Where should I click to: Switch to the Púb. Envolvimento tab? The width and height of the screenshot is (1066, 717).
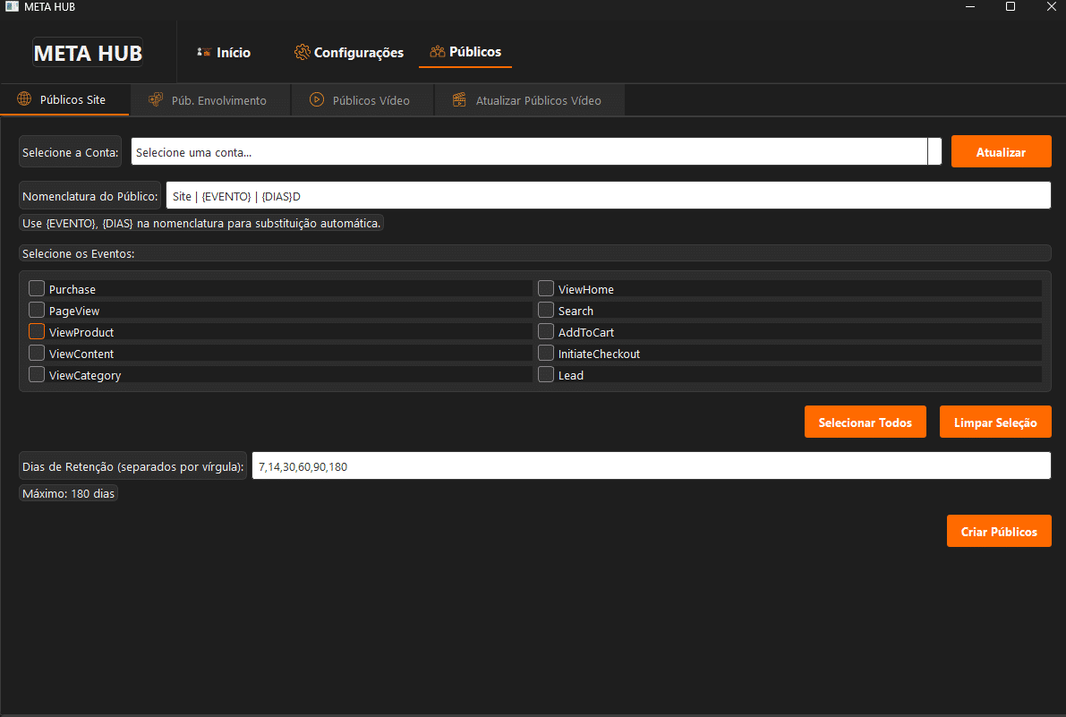(209, 100)
